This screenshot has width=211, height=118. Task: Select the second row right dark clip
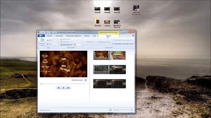pyautogui.click(x=118, y=69)
